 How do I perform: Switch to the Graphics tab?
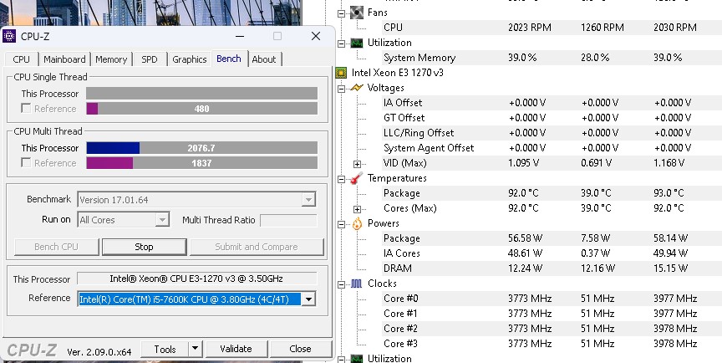pyautogui.click(x=189, y=59)
